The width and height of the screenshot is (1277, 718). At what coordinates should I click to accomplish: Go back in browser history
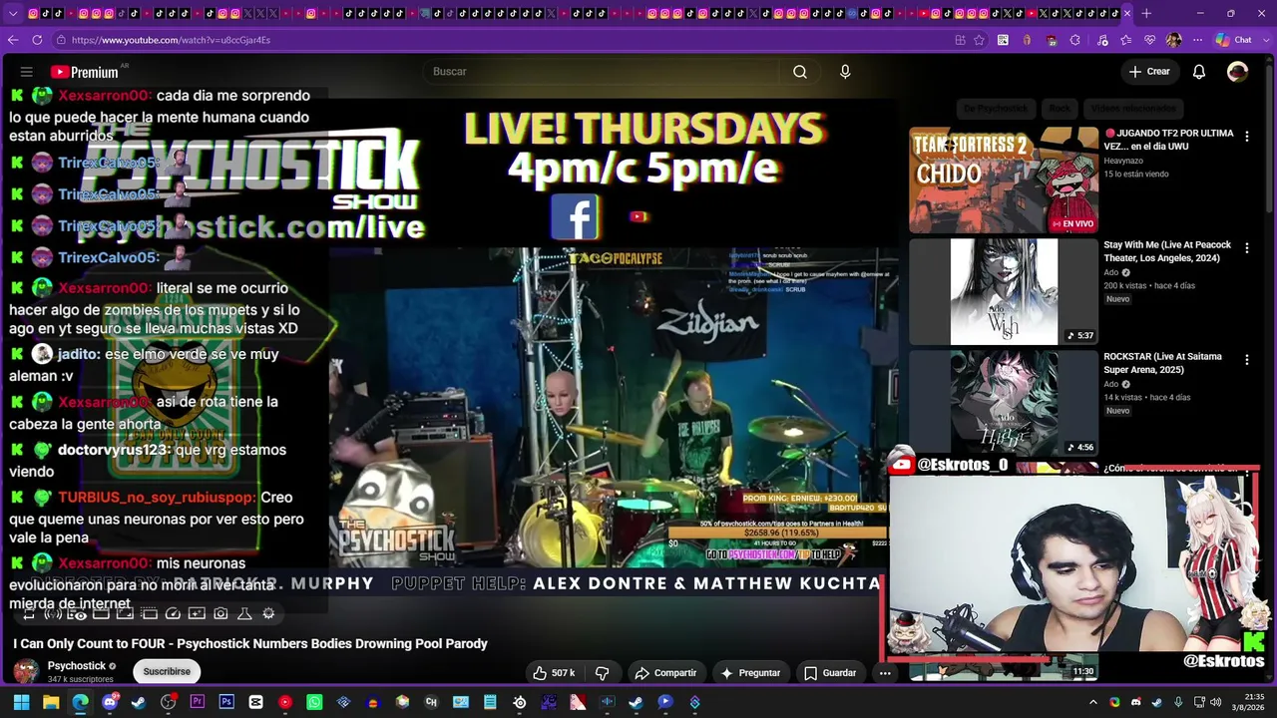tap(13, 40)
